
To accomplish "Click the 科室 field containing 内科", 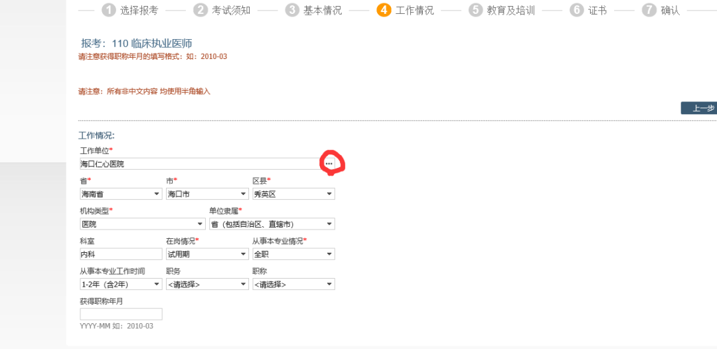I will click(x=121, y=254).
